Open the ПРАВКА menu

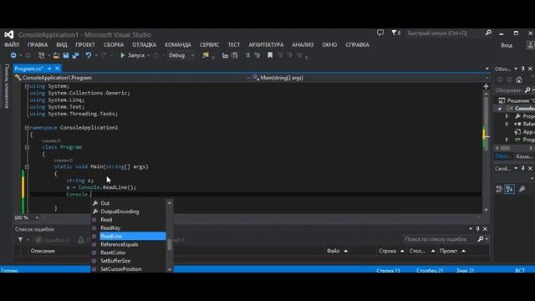pyautogui.click(x=38, y=44)
